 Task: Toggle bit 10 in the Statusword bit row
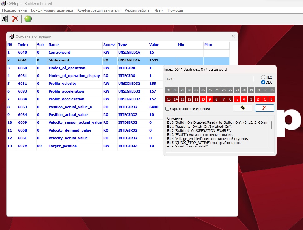click(x=203, y=99)
